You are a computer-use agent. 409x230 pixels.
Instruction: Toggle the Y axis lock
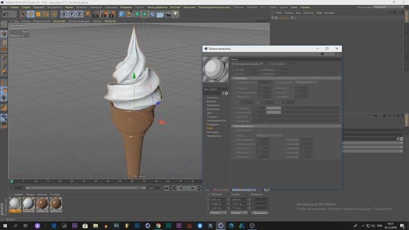72,14
